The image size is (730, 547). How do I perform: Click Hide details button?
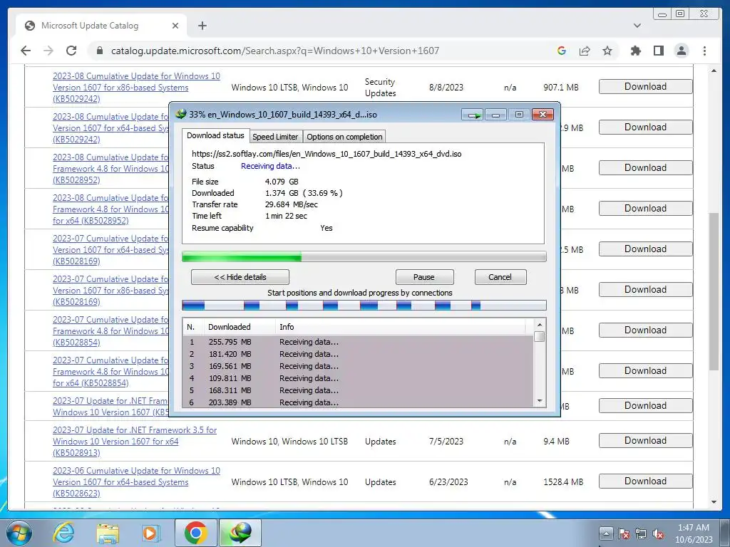240,277
